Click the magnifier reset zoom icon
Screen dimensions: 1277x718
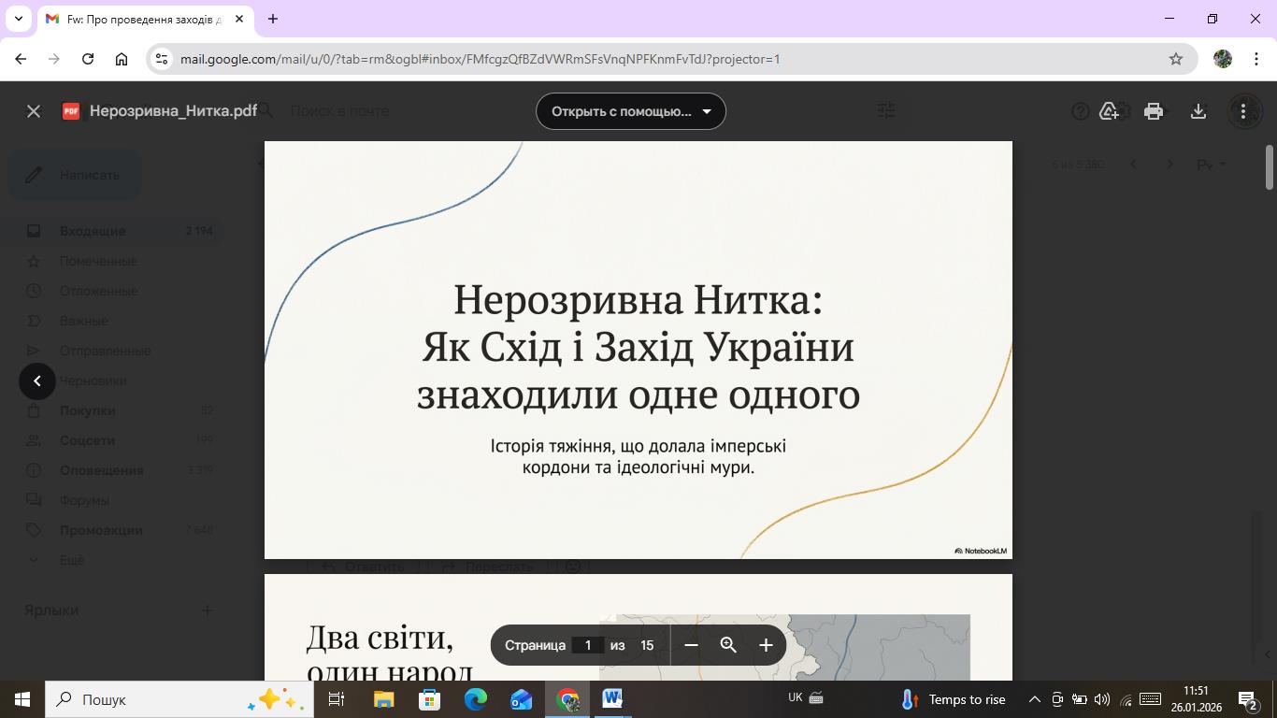point(729,645)
